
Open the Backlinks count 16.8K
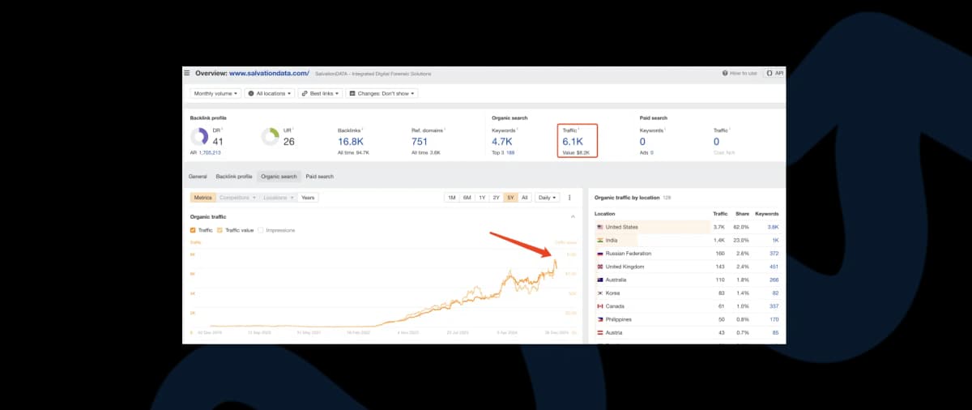350,141
